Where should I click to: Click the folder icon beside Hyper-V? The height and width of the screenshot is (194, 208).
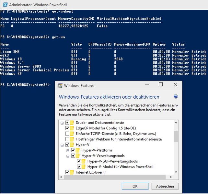(x=72, y=145)
